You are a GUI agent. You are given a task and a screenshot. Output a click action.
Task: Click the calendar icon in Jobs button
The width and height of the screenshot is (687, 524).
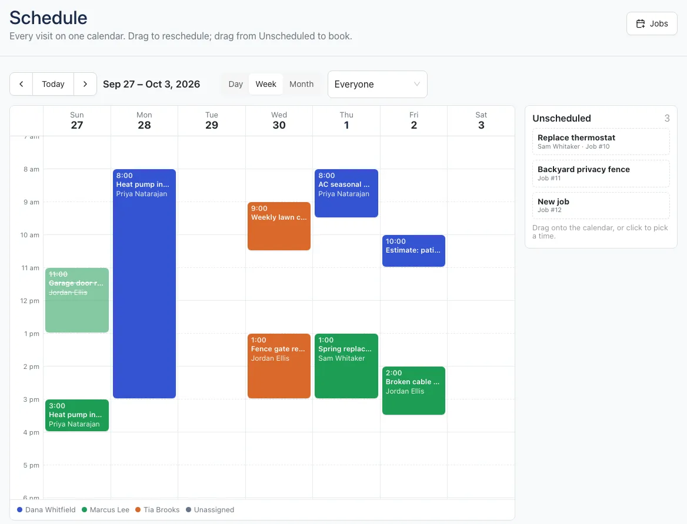(641, 23)
